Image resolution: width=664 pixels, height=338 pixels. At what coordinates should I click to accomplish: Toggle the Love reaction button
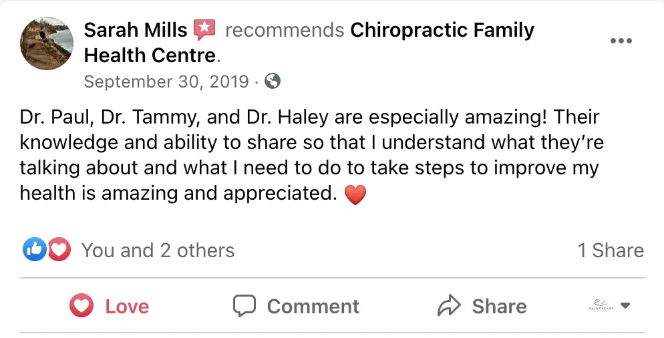(110, 306)
